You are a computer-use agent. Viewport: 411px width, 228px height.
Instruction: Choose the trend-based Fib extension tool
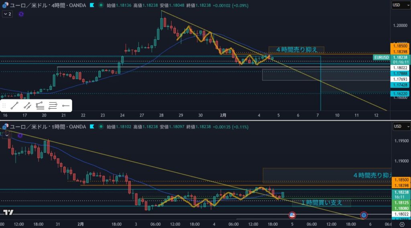click(x=40, y=106)
